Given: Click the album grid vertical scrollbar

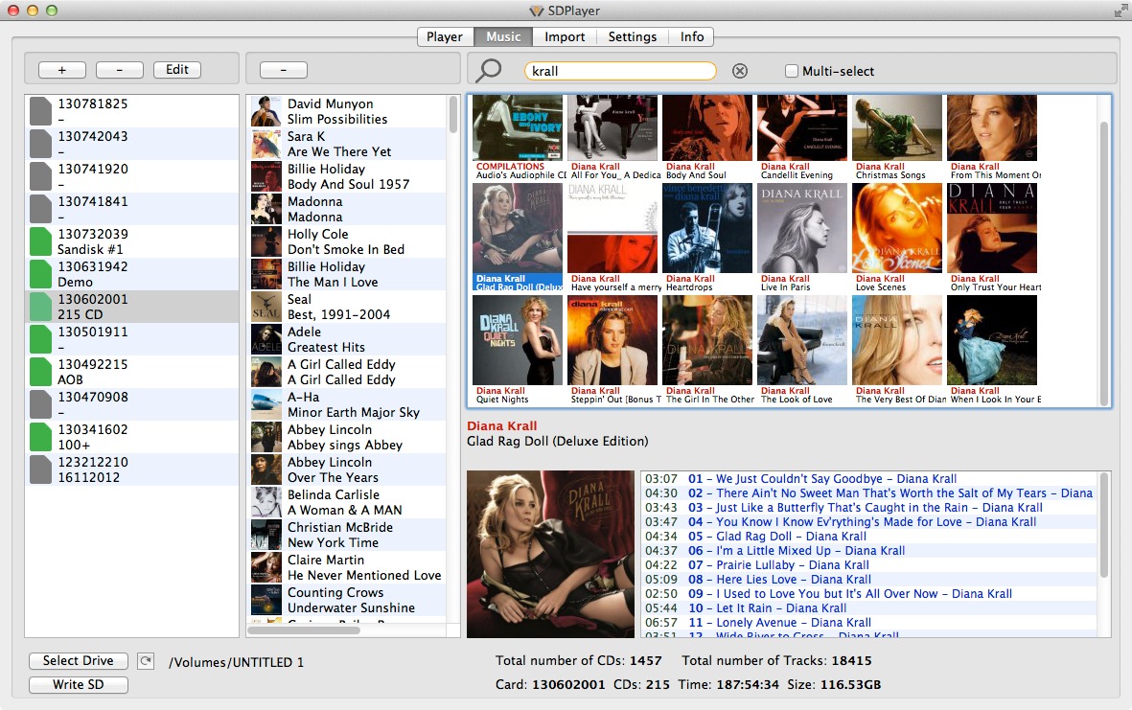Looking at the screenshot, I should coord(1104,263).
